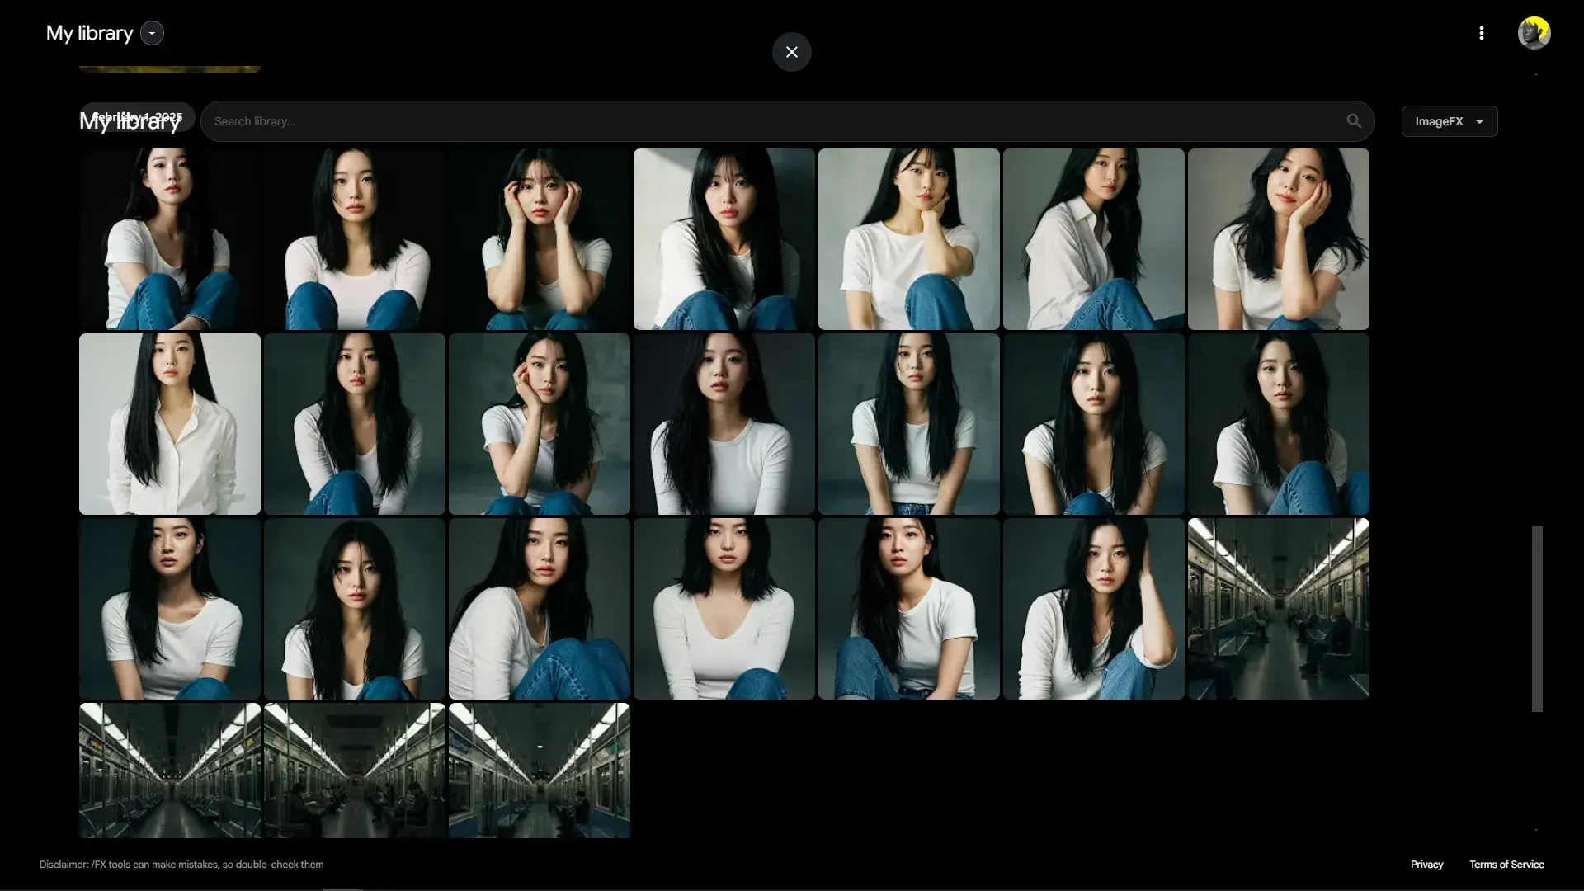Open the first subway thumbnail in bottom row
The height and width of the screenshot is (891, 1584).
click(x=170, y=771)
